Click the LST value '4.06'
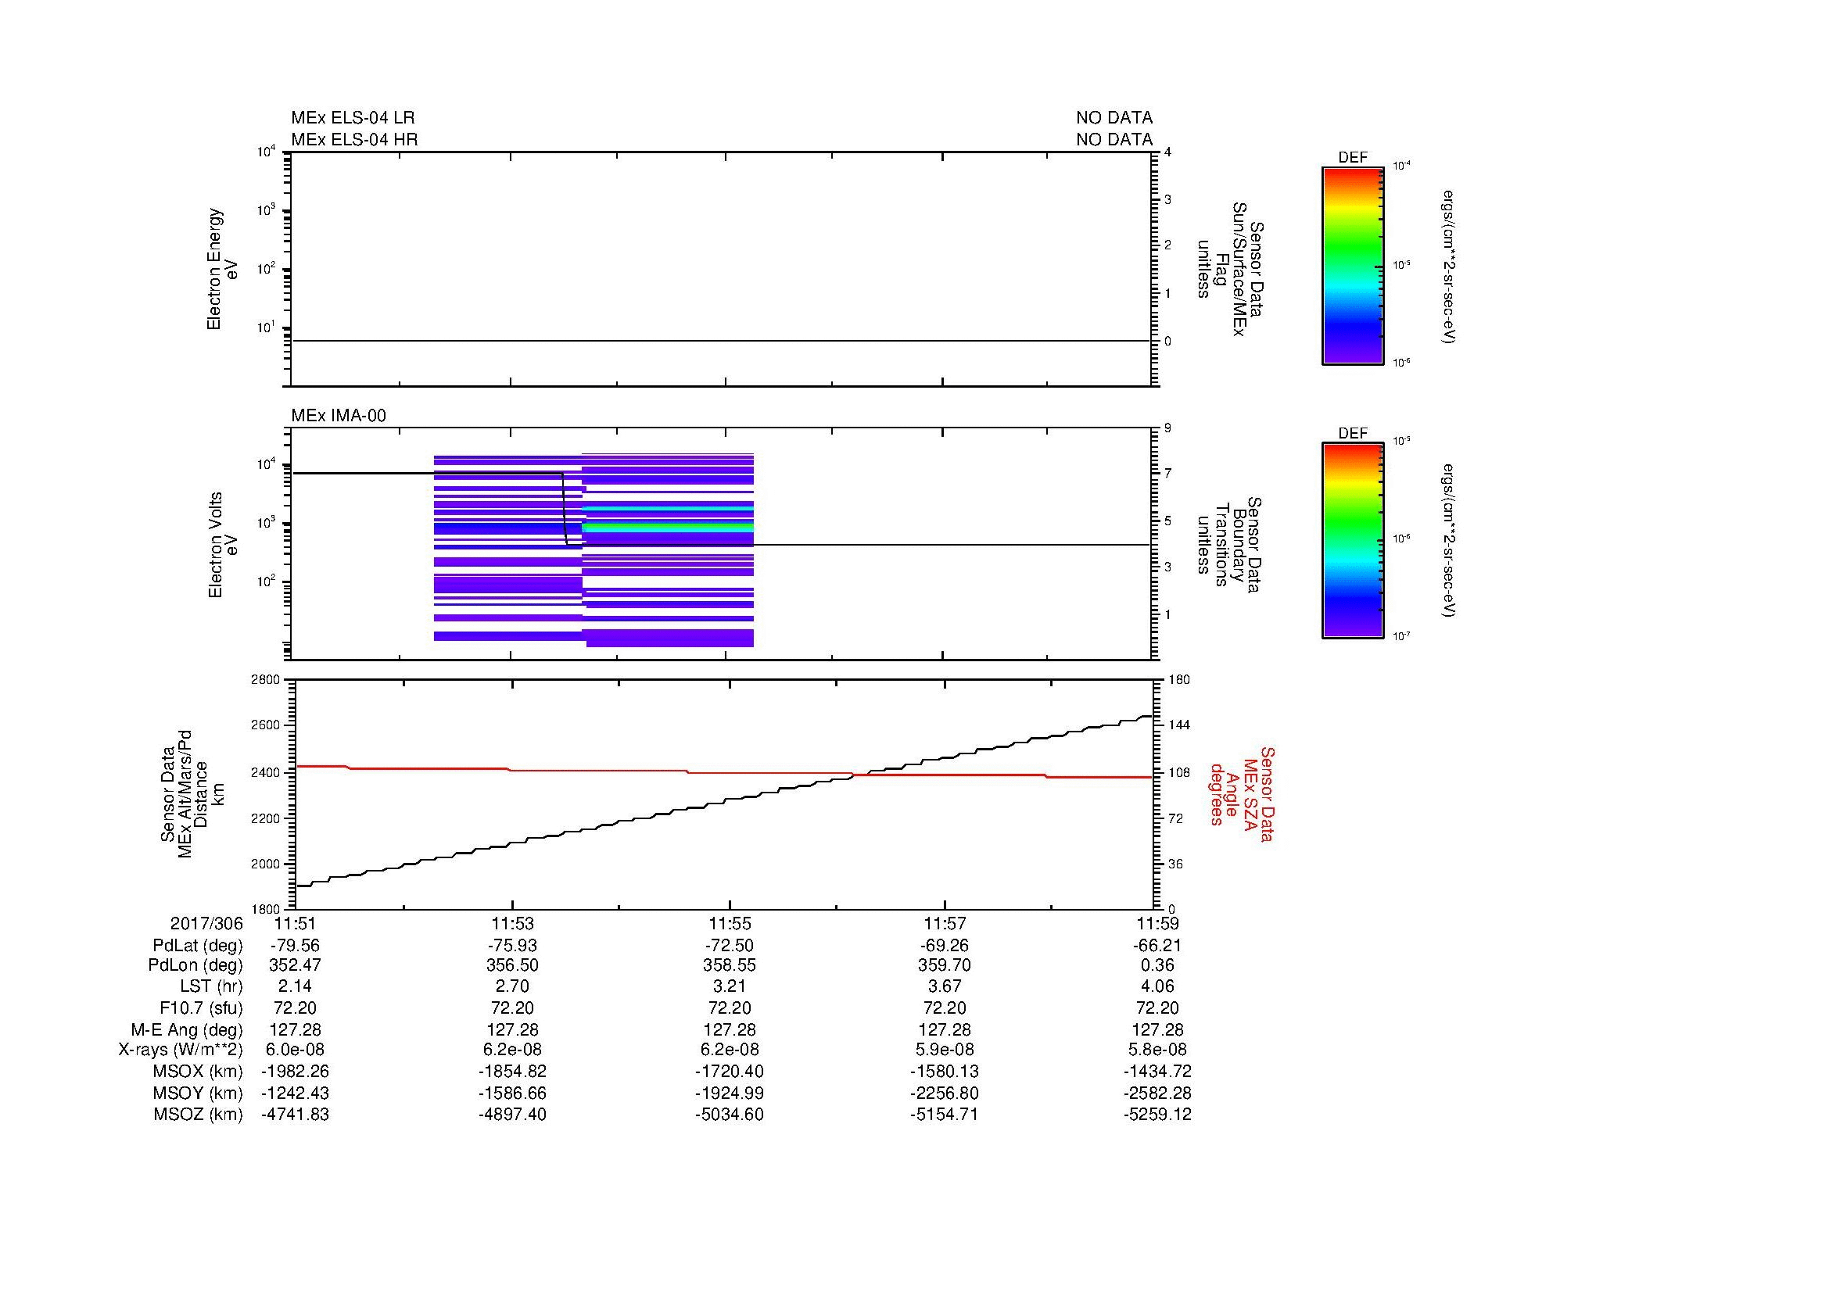 coord(1157,987)
